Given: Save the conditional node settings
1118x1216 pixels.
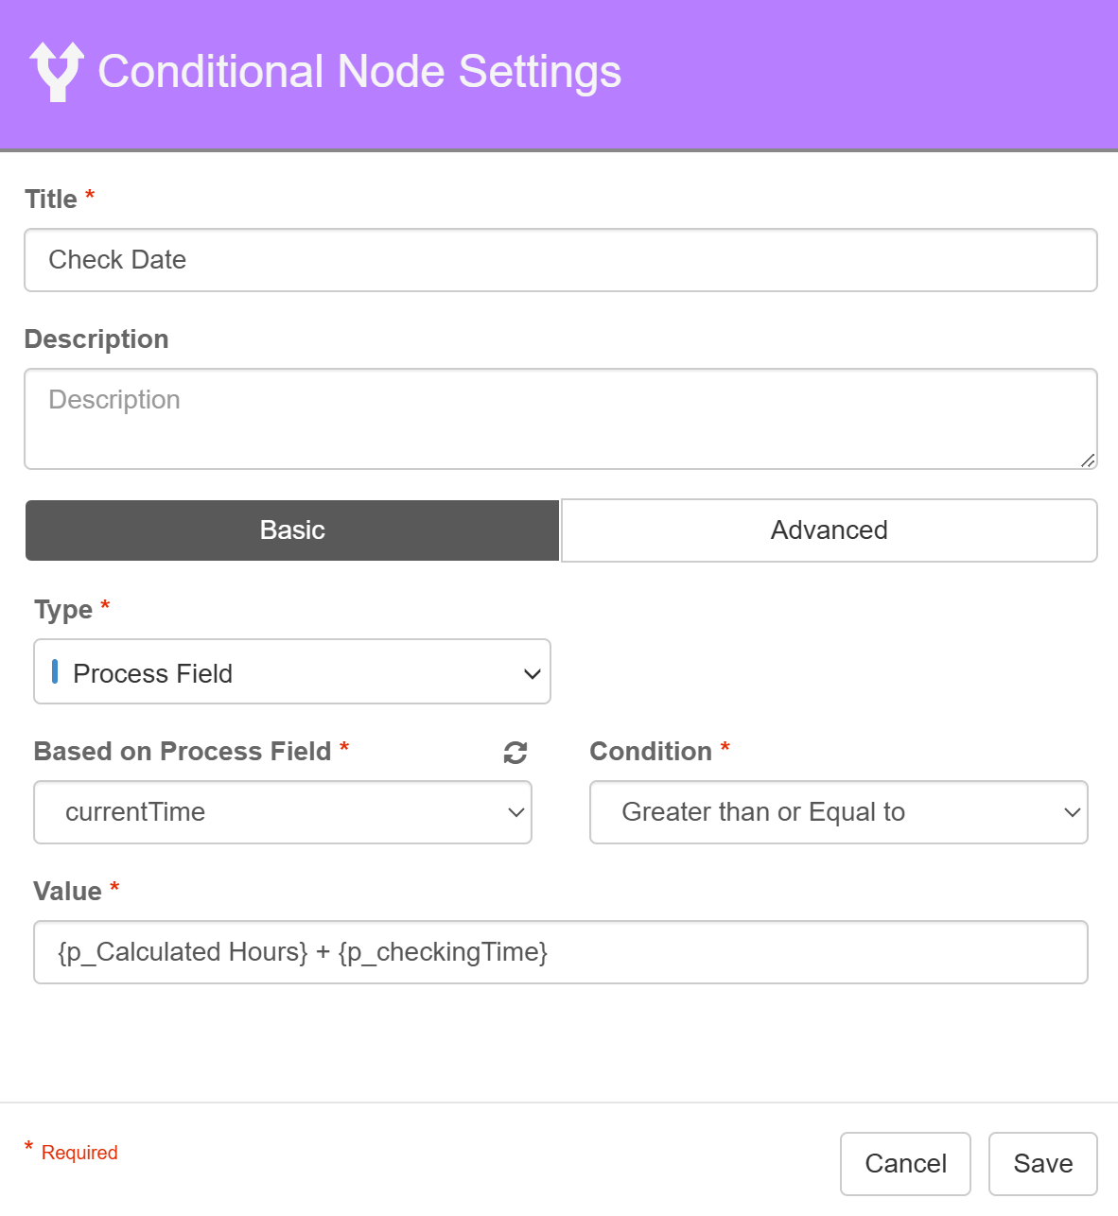Looking at the screenshot, I should (x=1042, y=1164).
